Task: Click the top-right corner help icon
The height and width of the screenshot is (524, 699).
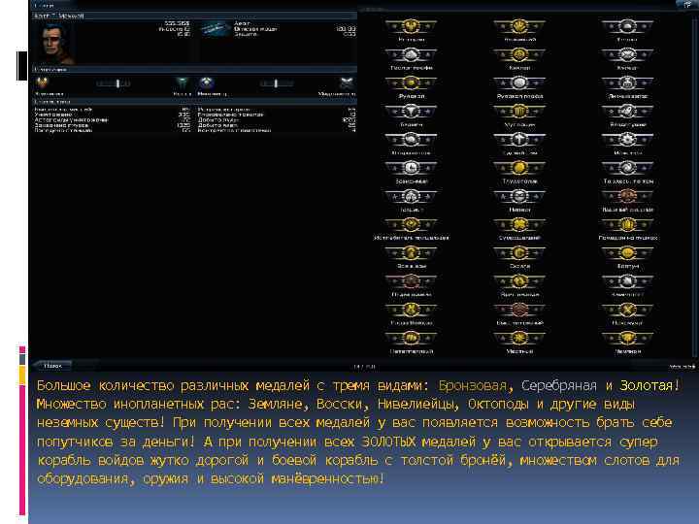Action: (x=686, y=5)
